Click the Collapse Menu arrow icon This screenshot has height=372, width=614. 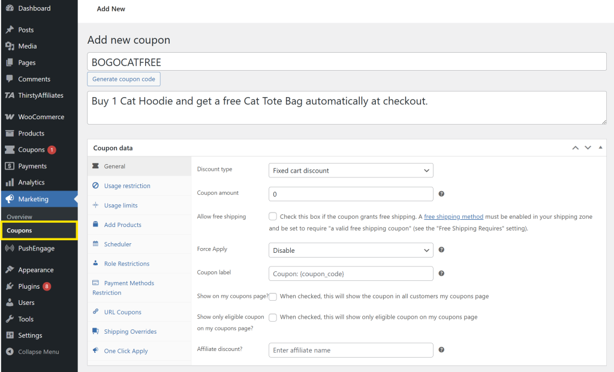pyautogui.click(x=10, y=352)
